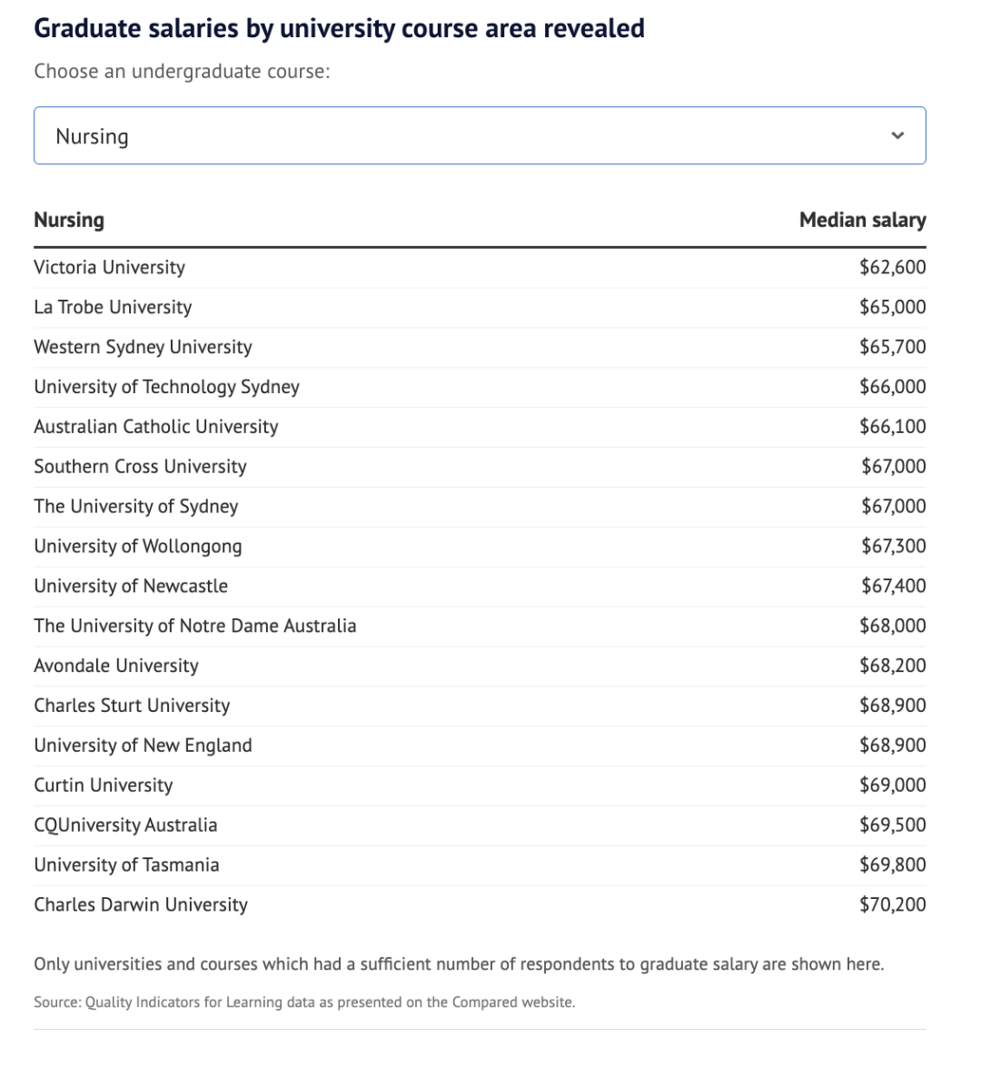Click University of Wollongong entry
Viewport: 981px width, 1067px height.
tap(138, 547)
